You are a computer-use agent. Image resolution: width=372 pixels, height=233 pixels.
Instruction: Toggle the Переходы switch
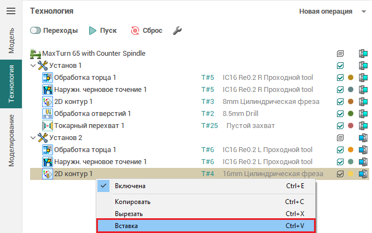point(36,31)
